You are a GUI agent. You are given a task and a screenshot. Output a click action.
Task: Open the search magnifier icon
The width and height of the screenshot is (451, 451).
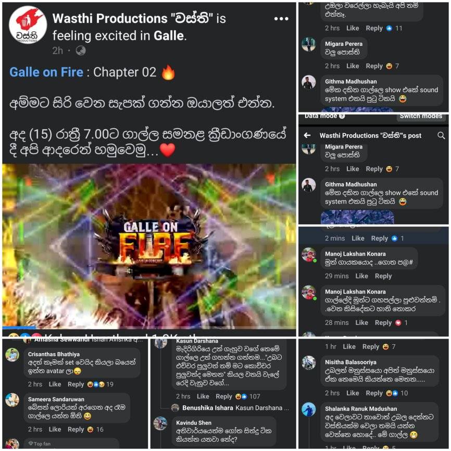pos(441,135)
